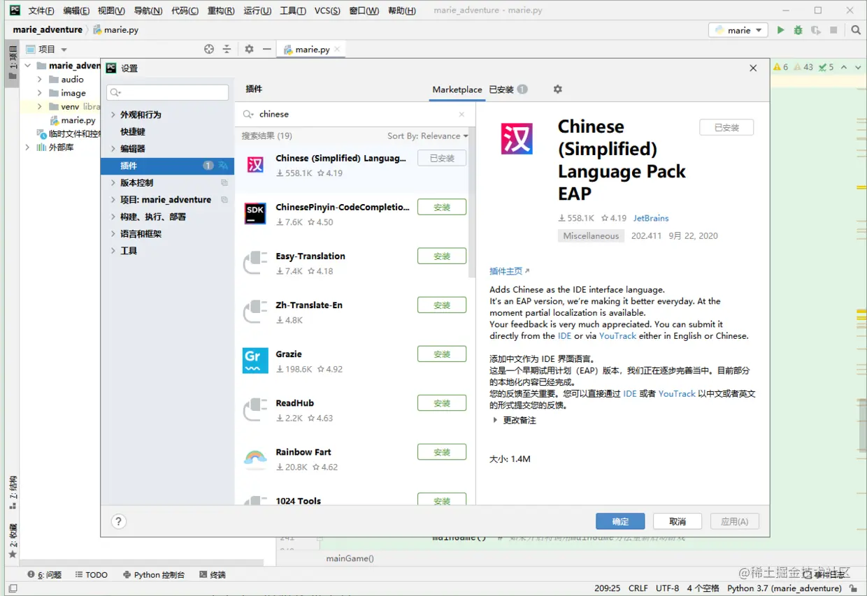The image size is (867, 596).
Task: Select 插件 plugins settings item
Action: click(x=168, y=166)
